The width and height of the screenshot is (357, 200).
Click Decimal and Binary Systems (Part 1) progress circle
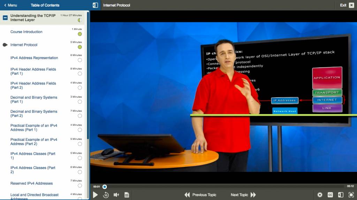click(x=80, y=102)
